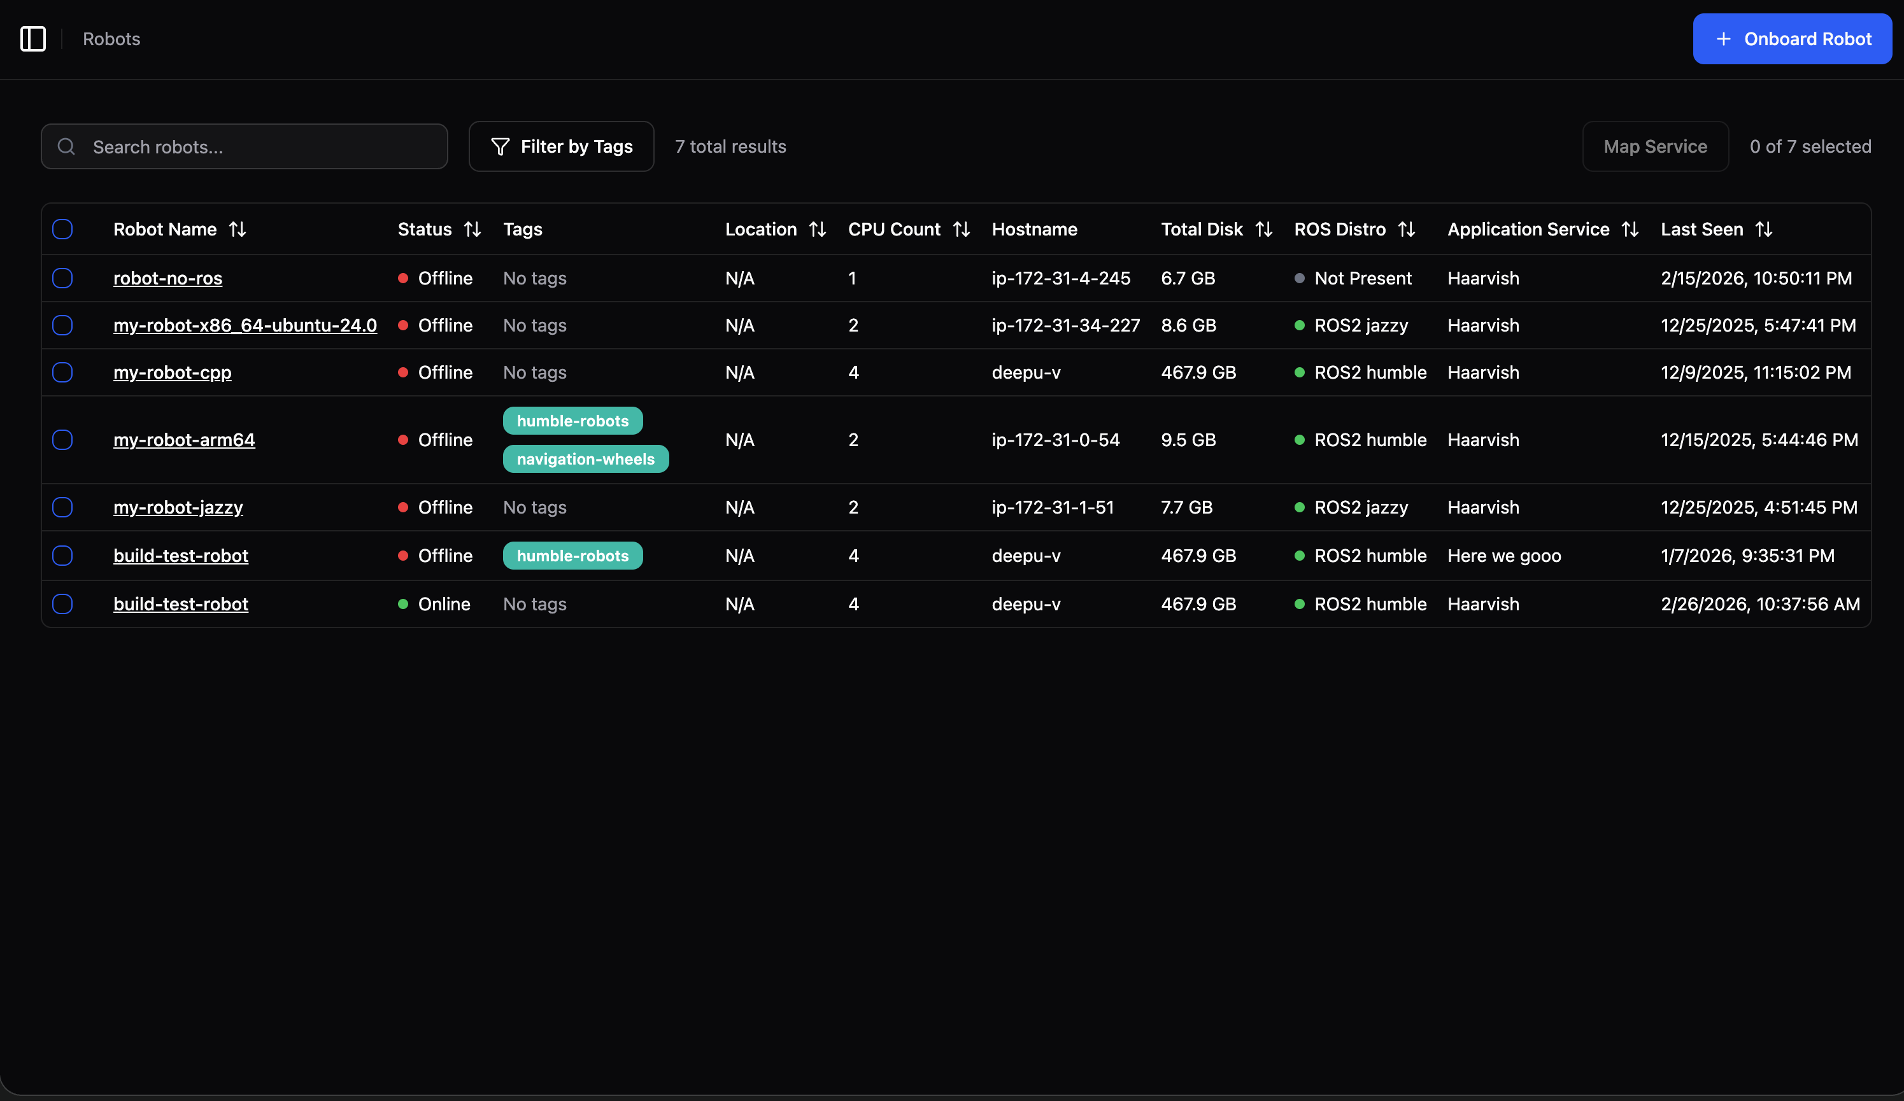Open the my-robot-jazzy robot link

[x=178, y=507]
